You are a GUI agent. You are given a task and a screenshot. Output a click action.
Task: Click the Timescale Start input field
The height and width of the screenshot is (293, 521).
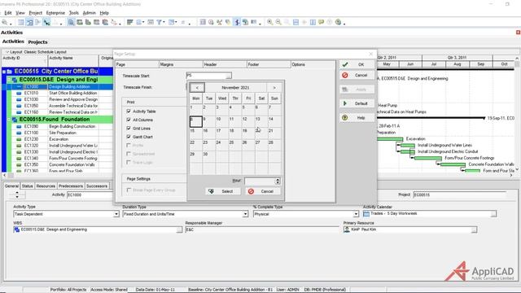click(206, 76)
